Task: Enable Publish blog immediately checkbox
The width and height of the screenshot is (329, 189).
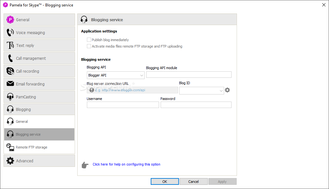Action: 89,40
